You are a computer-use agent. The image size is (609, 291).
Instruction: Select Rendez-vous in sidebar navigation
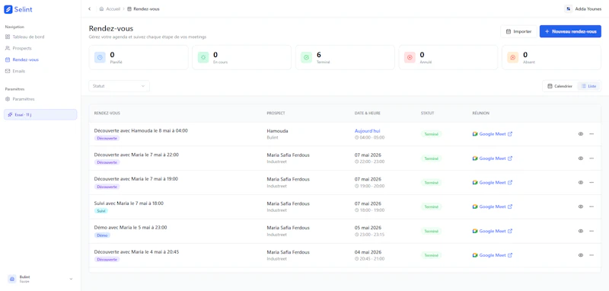(22, 60)
